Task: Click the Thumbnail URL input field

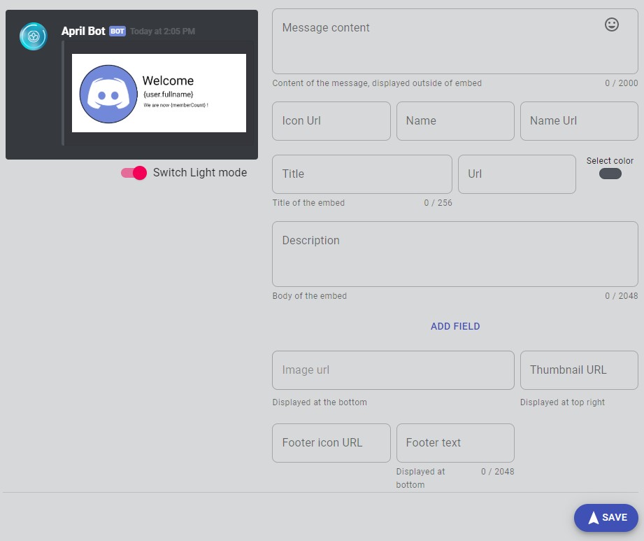Action: (579, 370)
